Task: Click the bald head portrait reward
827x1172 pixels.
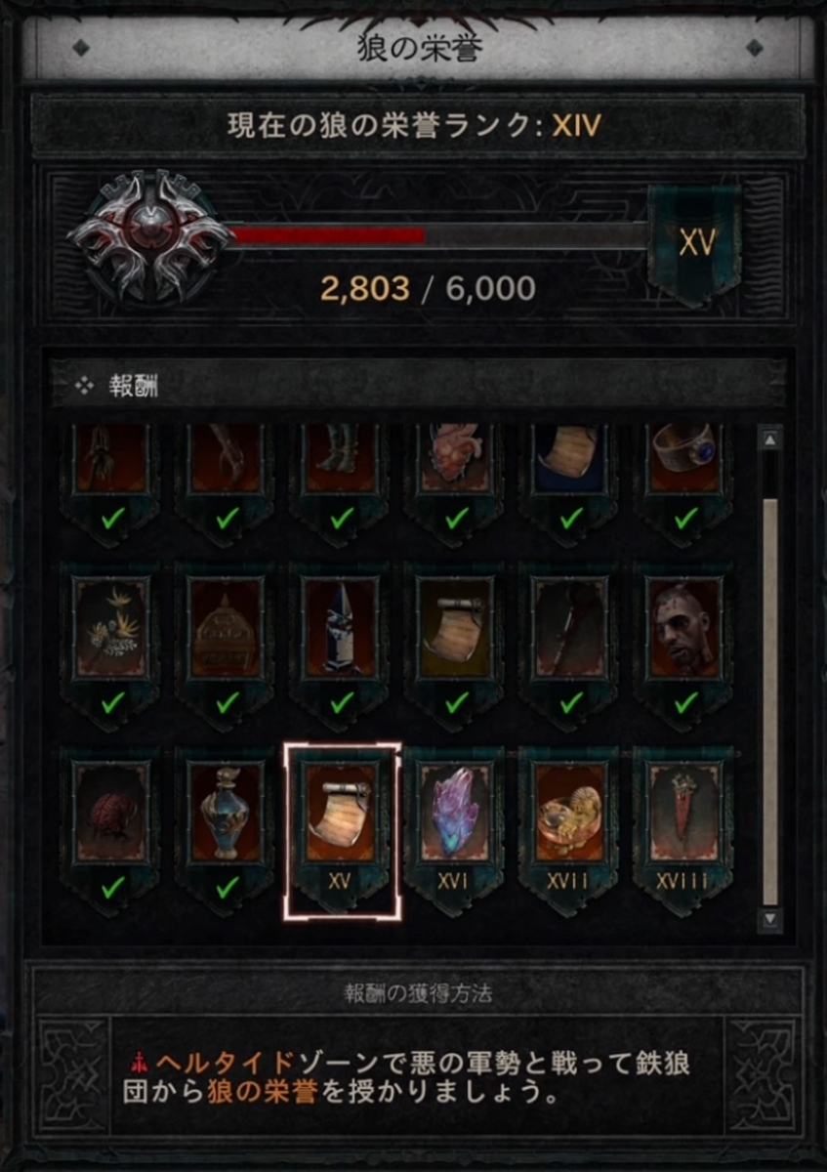Action: click(x=684, y=645)
